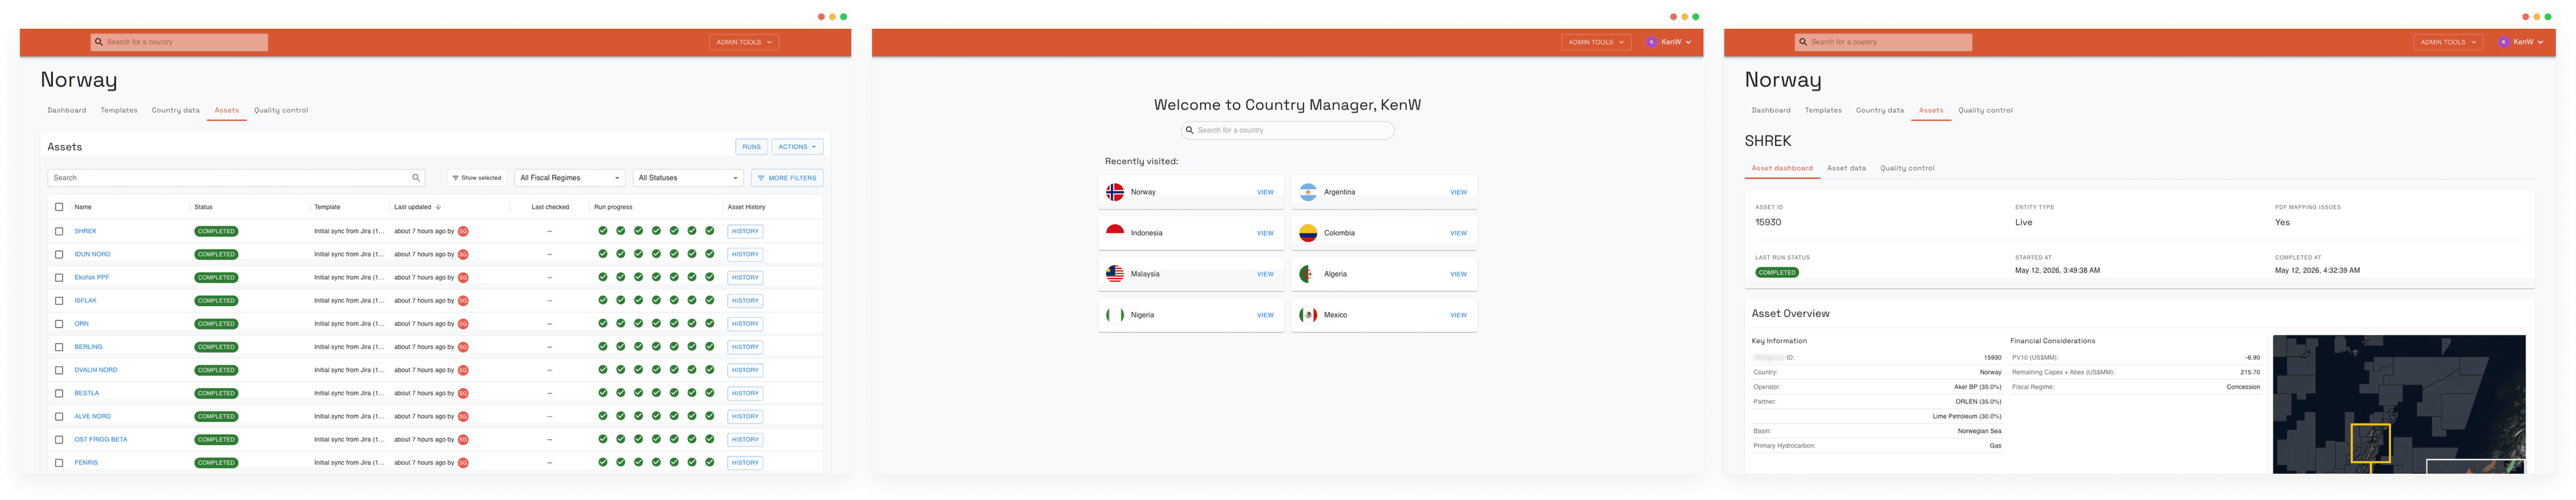Image resolution: width=2576 pixels, height=500 pixels.
Task: Click the Indonesia flag icon
Action: pyautogui.click(x=1115, y=233)
